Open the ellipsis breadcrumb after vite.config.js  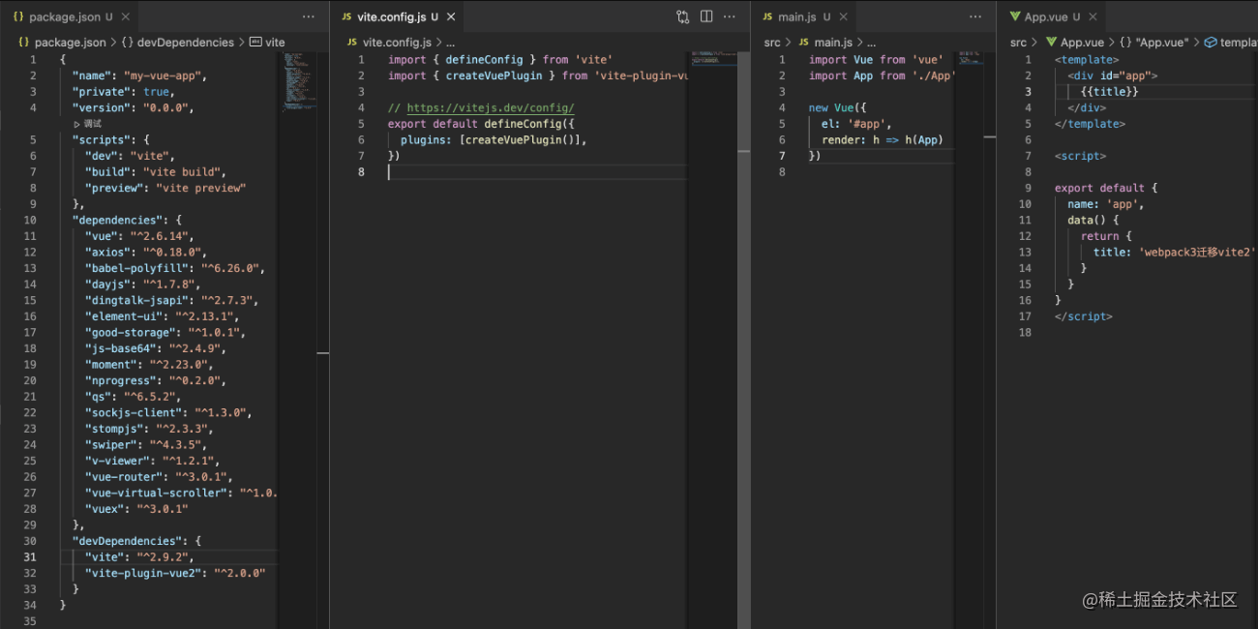click(x=451, y=43)
